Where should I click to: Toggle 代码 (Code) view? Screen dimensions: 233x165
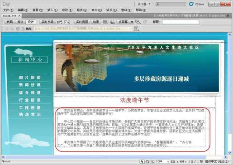[x=10, y=22]
